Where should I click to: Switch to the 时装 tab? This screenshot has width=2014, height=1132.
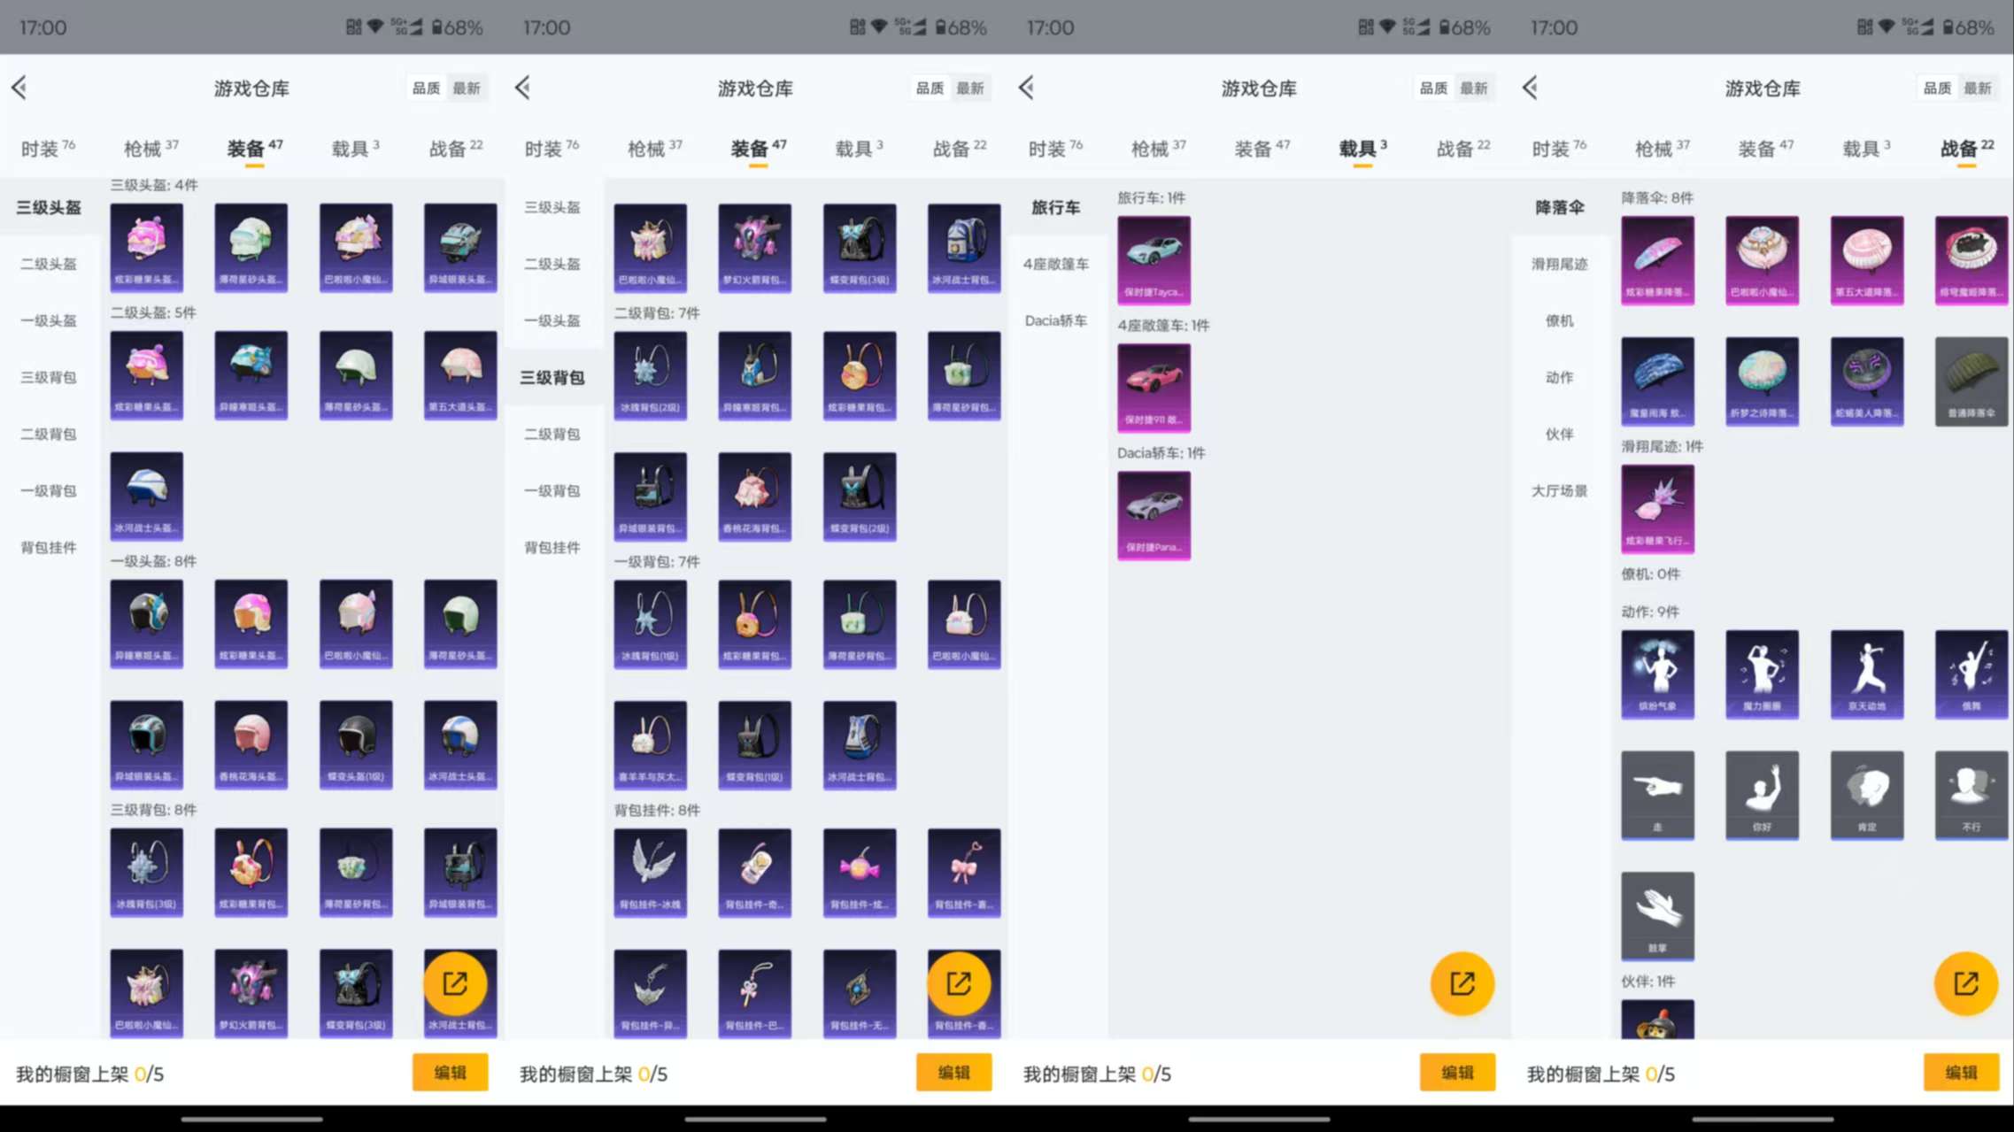(42, 148)
